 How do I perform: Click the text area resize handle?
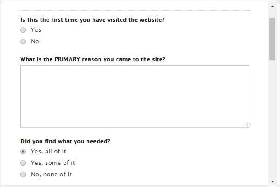coord(247,125)
